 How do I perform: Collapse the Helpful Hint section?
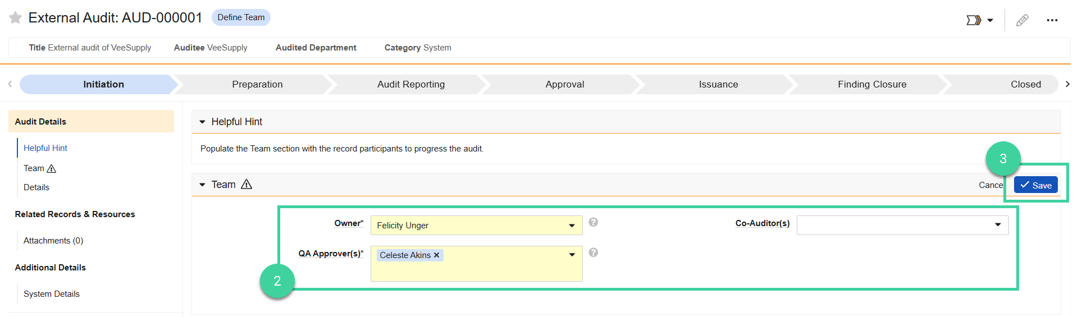(202, 122)
